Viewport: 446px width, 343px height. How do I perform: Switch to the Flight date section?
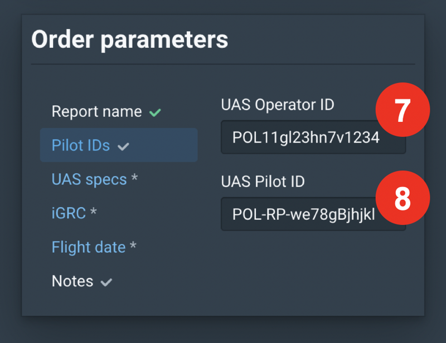[89, 247]
